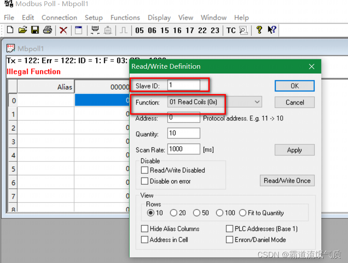This screenshot has height=263, width=348.
Task: Check Hide Alias Columns
Action: tap(145, 228)
